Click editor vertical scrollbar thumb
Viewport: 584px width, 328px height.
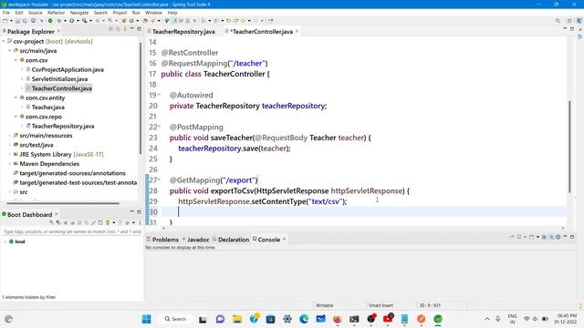569,146
